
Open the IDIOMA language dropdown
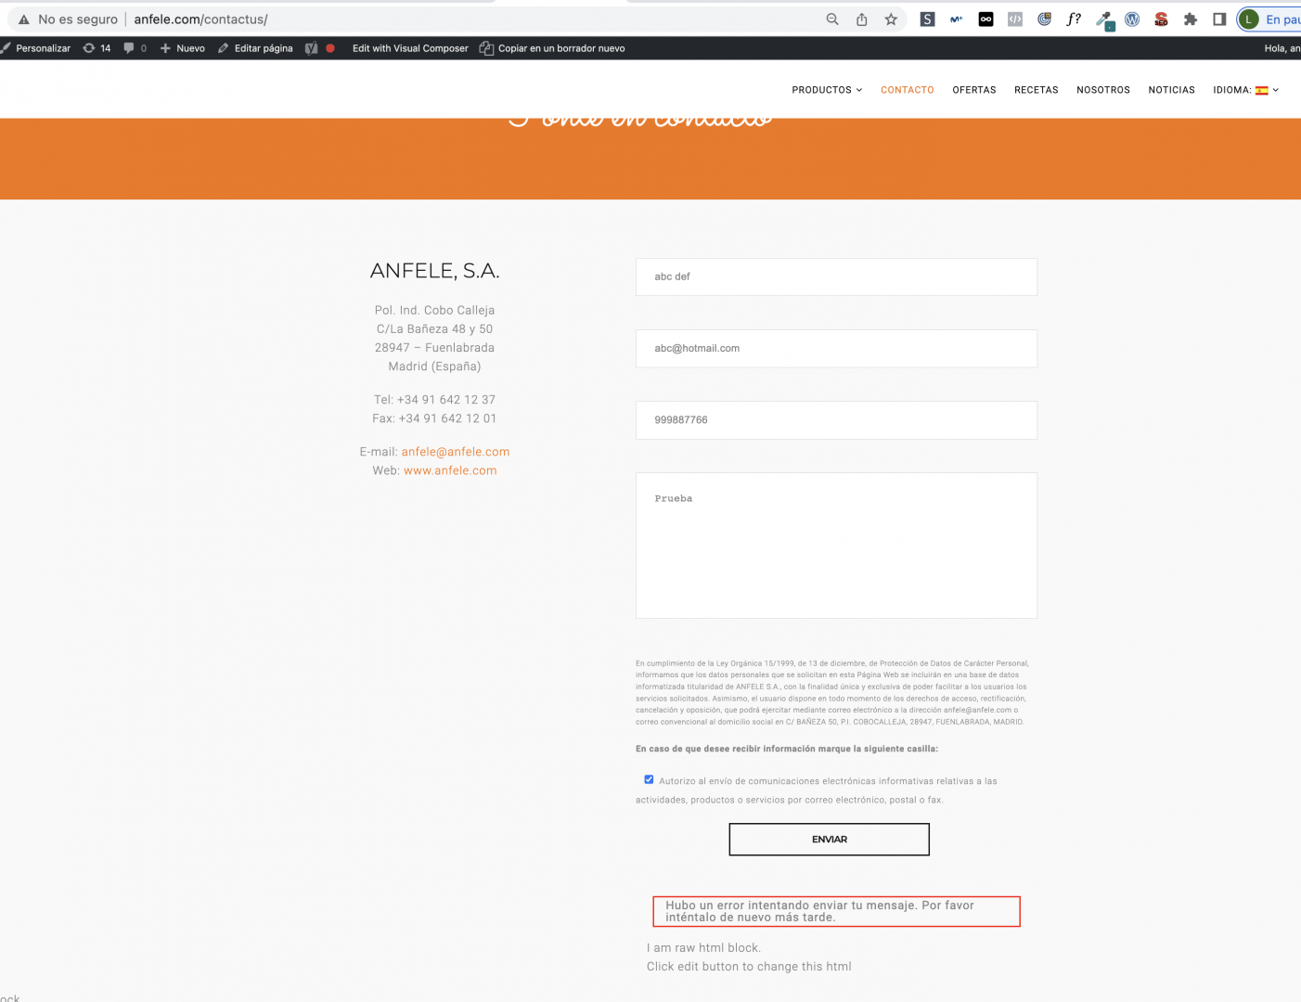pyautogui.click(x=1246, y=90)
